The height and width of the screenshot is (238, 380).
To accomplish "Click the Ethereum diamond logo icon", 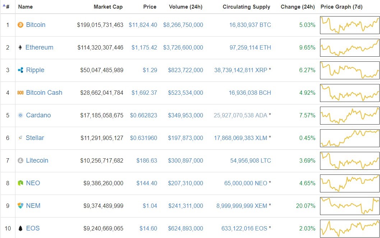I will 20,47.
